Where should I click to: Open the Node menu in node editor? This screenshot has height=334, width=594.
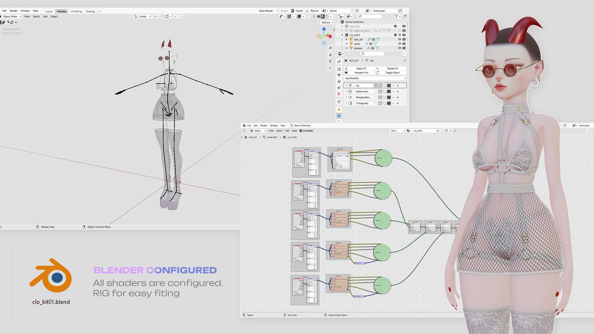[294, 131]
